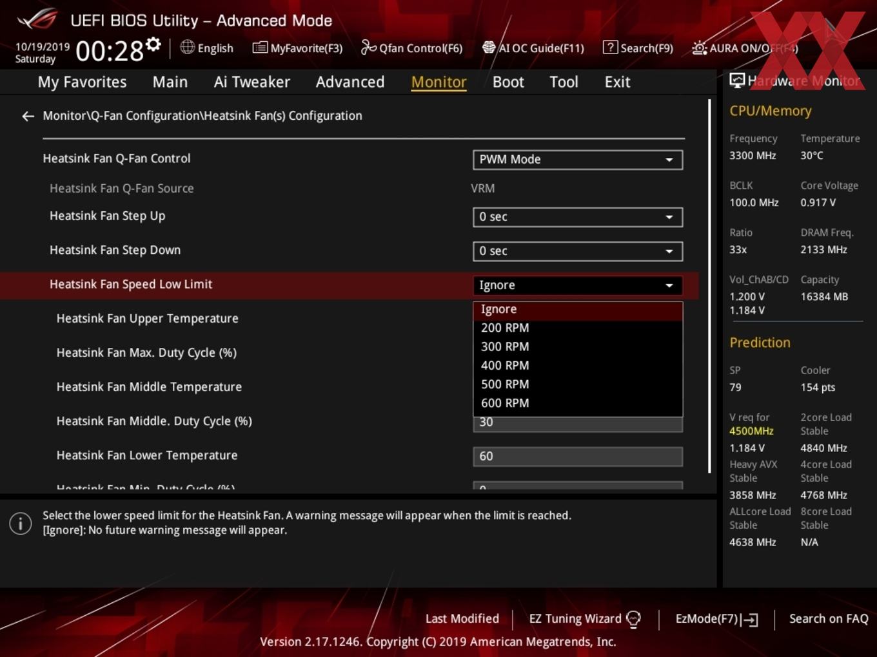Click the settings list scrollbar
Image resolution: width=877 pixels, height=657 pixels.
point(709,287)
